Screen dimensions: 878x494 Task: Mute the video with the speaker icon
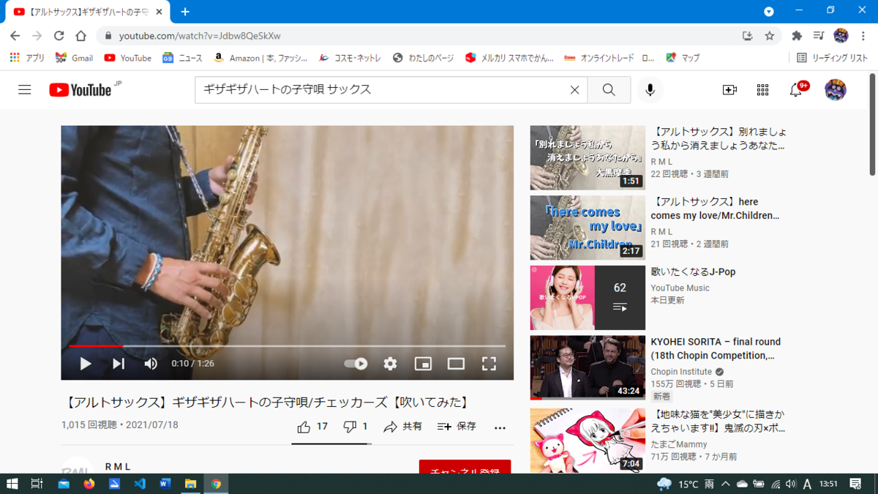point(150,363)
